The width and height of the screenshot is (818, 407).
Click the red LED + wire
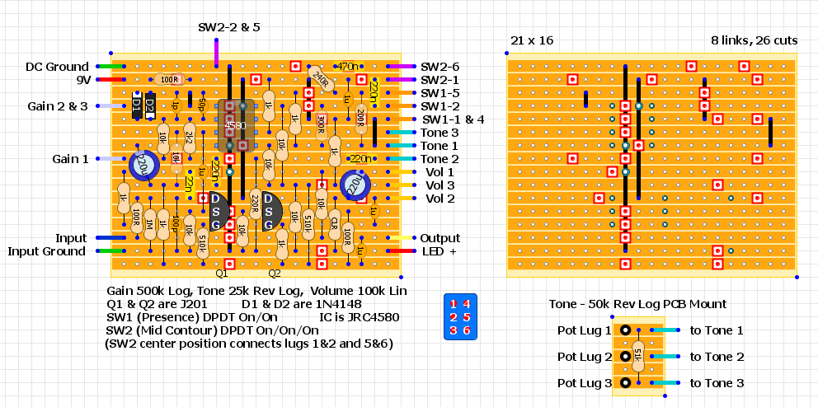(x=402, y=251)
